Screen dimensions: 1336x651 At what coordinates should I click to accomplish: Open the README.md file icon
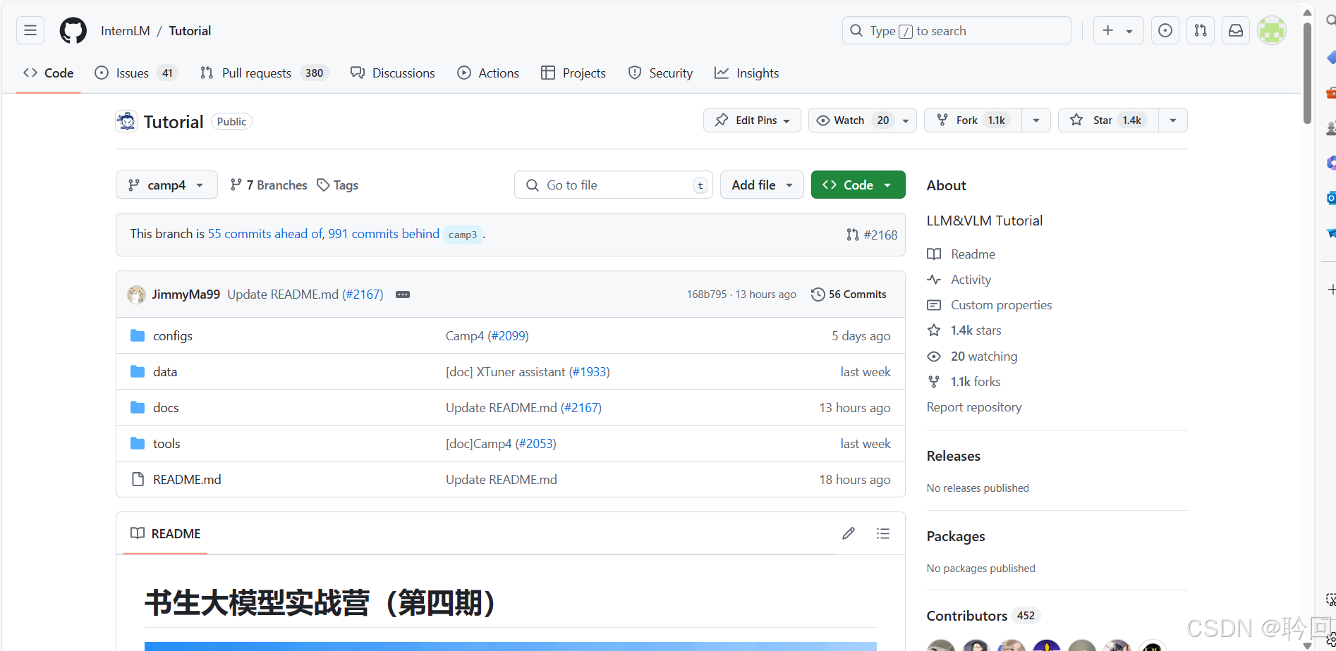point(138,479)
